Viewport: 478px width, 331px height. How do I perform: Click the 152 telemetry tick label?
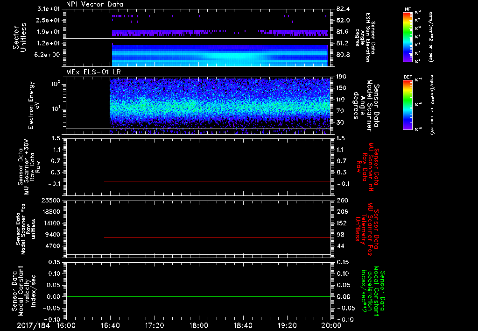pos(342,223)
